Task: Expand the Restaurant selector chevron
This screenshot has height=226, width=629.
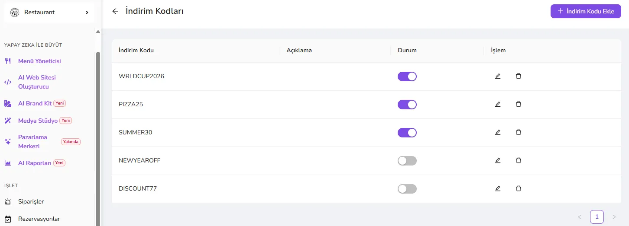Action: (87, 13)
